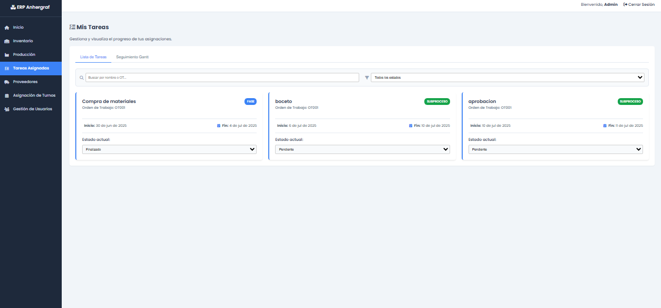Click the Cerrar Sesión logout link
The image size is (661, 308).
[x=639, y=4]
